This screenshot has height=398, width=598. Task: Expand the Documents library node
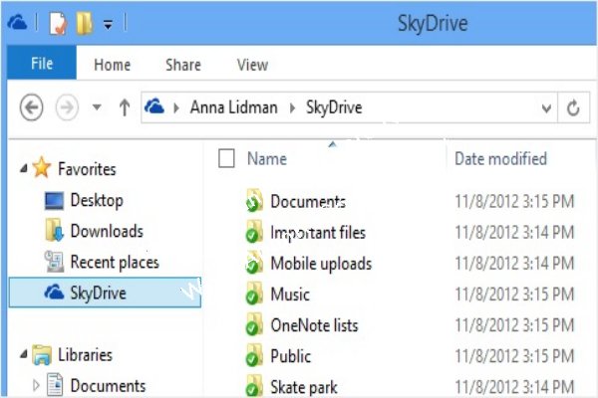36,385
